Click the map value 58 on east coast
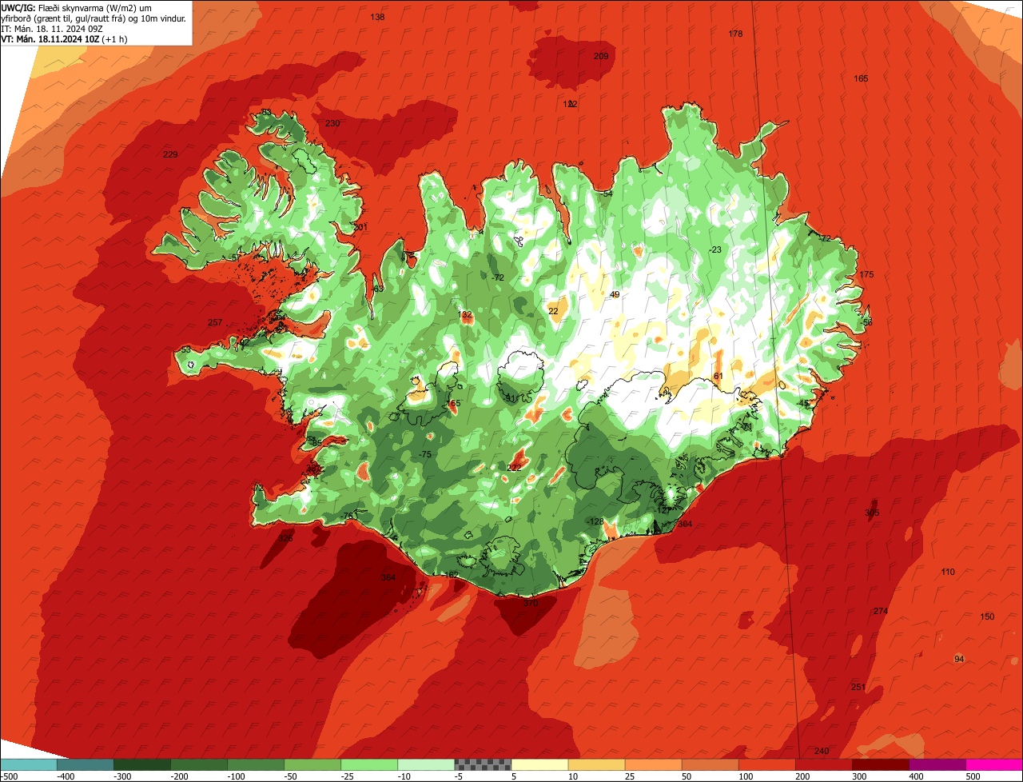Screen dimensions: 1023x782 point(868,321)
